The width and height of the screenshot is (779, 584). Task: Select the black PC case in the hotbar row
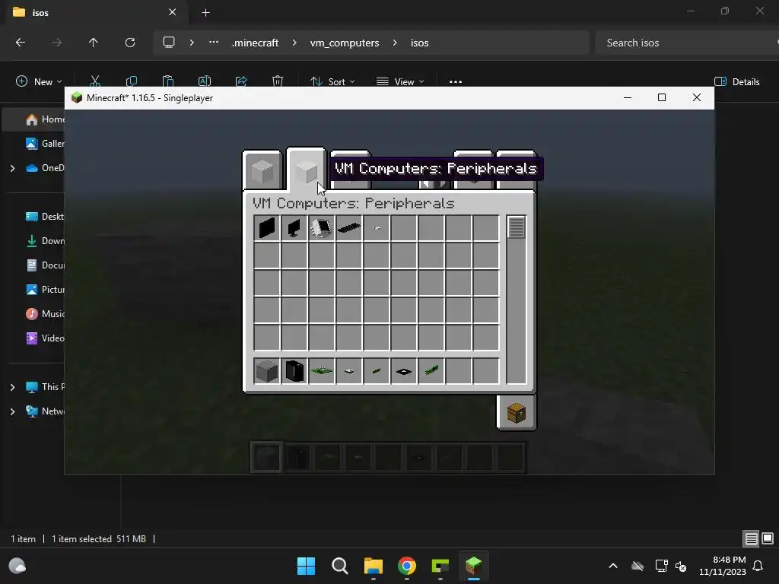tap(294, 371)
